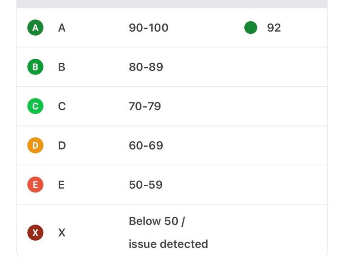This screenshot has width=344, height=257.
Task: Select the grade letter B label
Action: click(62, 67)
